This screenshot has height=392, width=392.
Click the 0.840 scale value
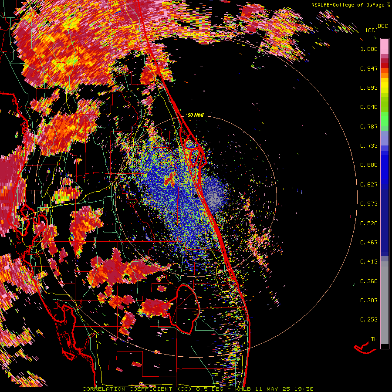point(369,107)
